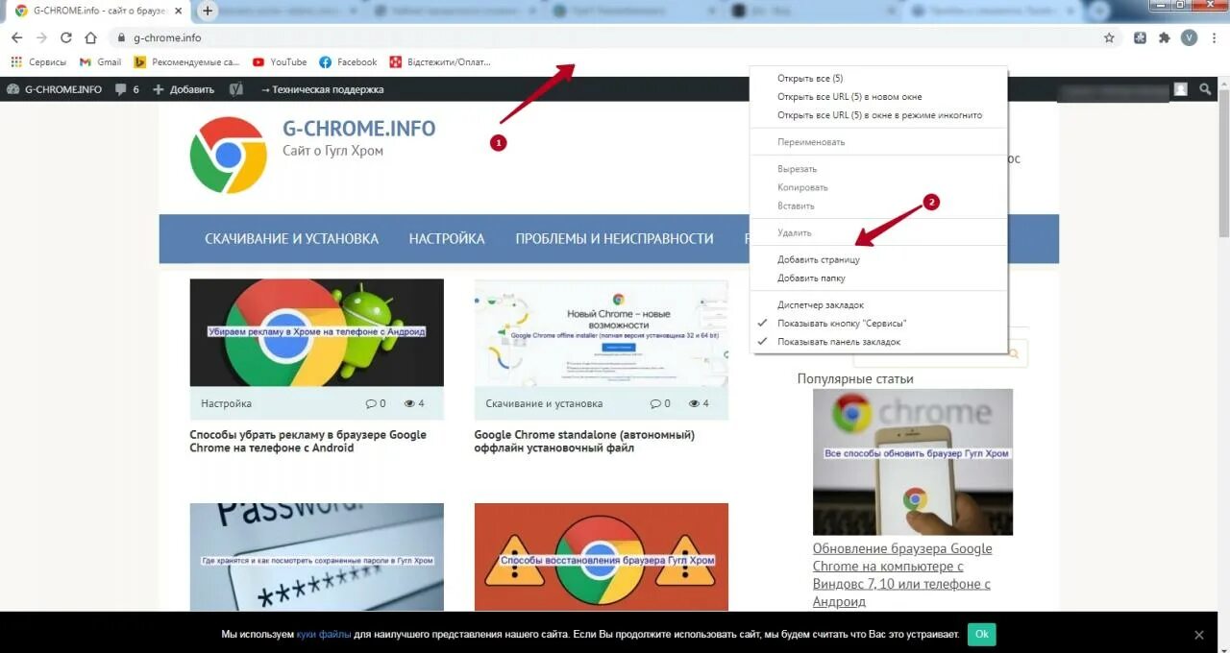Click the plus Добавить item in admin bar
The height and width of the screenshot is (653, 1230).
[184, 89]
